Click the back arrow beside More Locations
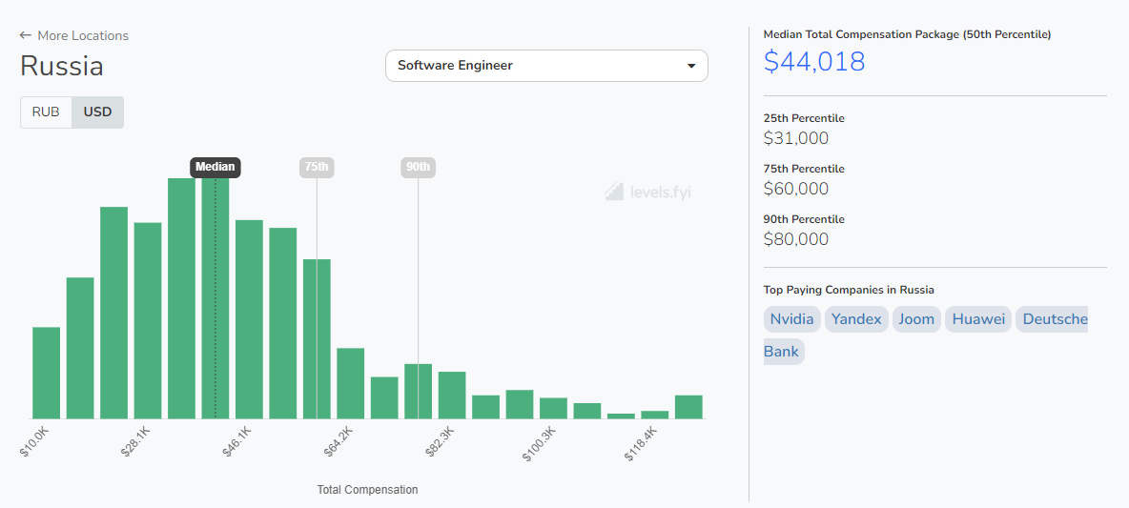The width and height of the screenshot is (1129, 508). click(26, 35)
